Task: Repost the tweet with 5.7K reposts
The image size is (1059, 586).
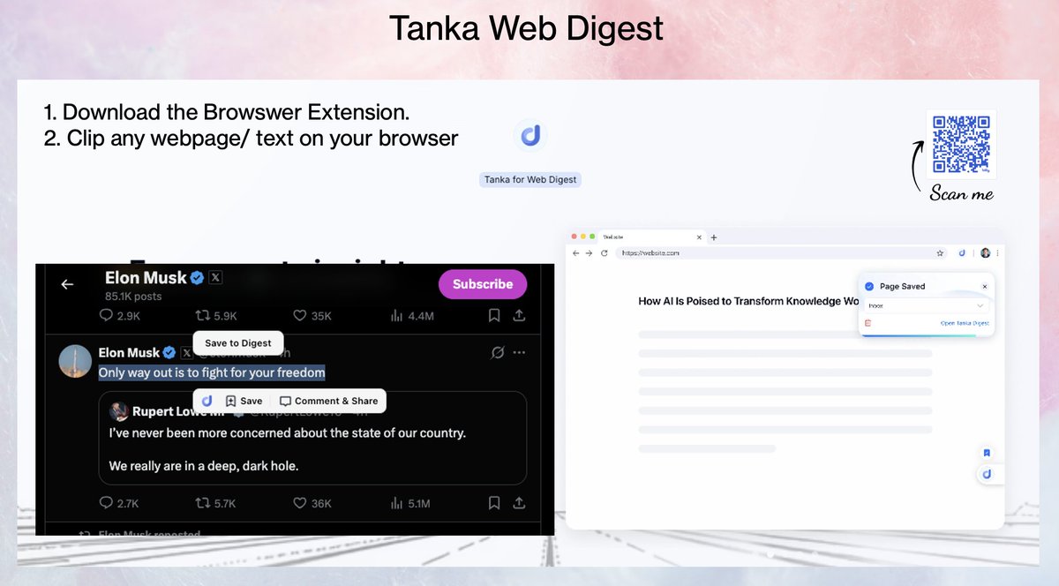Action: pos(215,503)
